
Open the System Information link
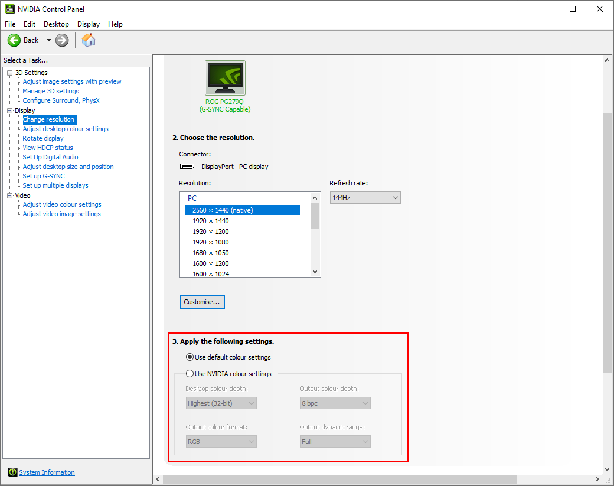[47, 472]
